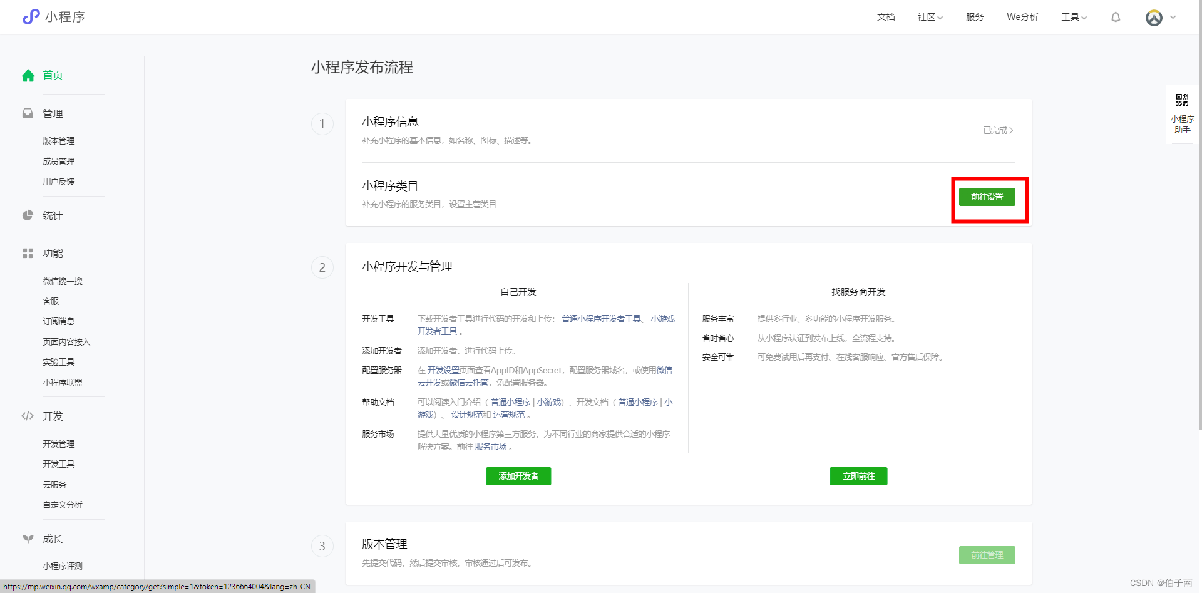Click the 成长 growth section icon

click(28, 539)
